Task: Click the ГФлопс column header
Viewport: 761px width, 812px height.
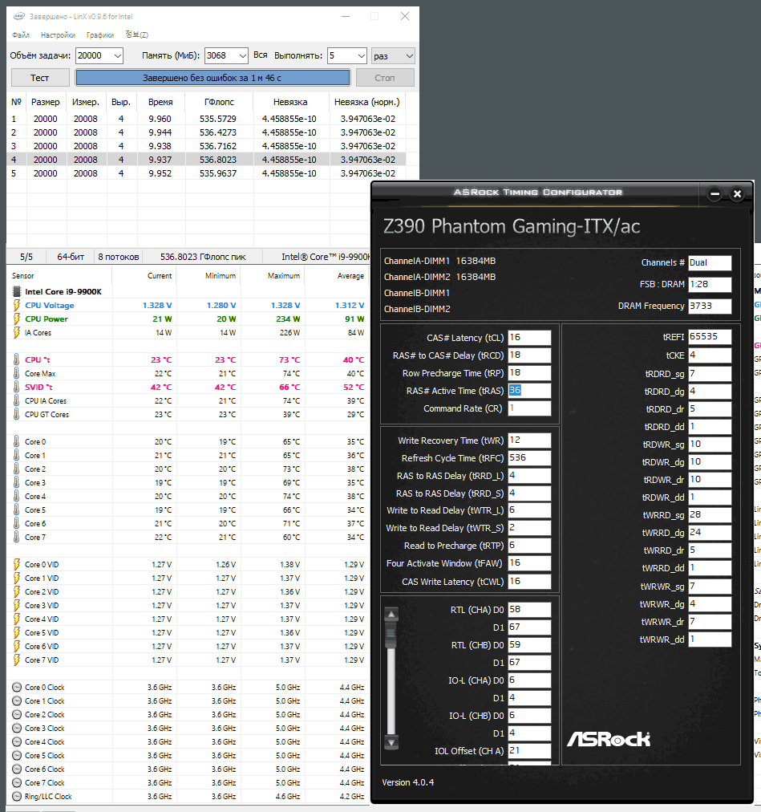Action: 218,102
